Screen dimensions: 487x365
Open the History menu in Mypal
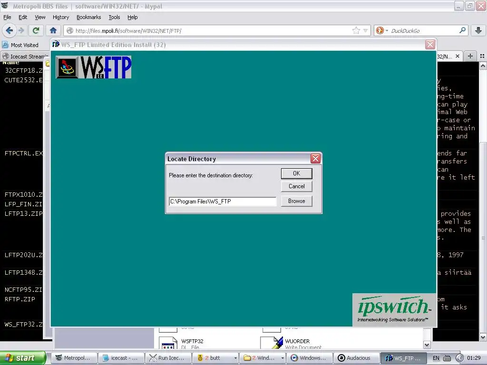(x=60, y=17)
